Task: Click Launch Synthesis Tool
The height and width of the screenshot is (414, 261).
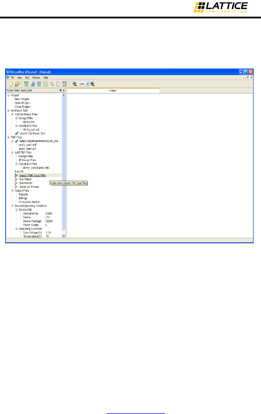Action: click(x=32, y=133)
